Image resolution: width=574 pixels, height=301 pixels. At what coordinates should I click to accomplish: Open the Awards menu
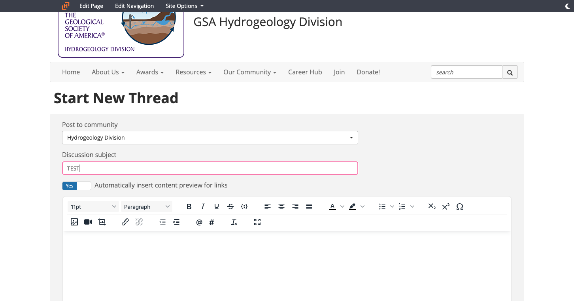coord(150,72)
